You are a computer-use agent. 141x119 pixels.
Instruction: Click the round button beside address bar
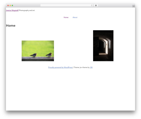tap(96, 5)
